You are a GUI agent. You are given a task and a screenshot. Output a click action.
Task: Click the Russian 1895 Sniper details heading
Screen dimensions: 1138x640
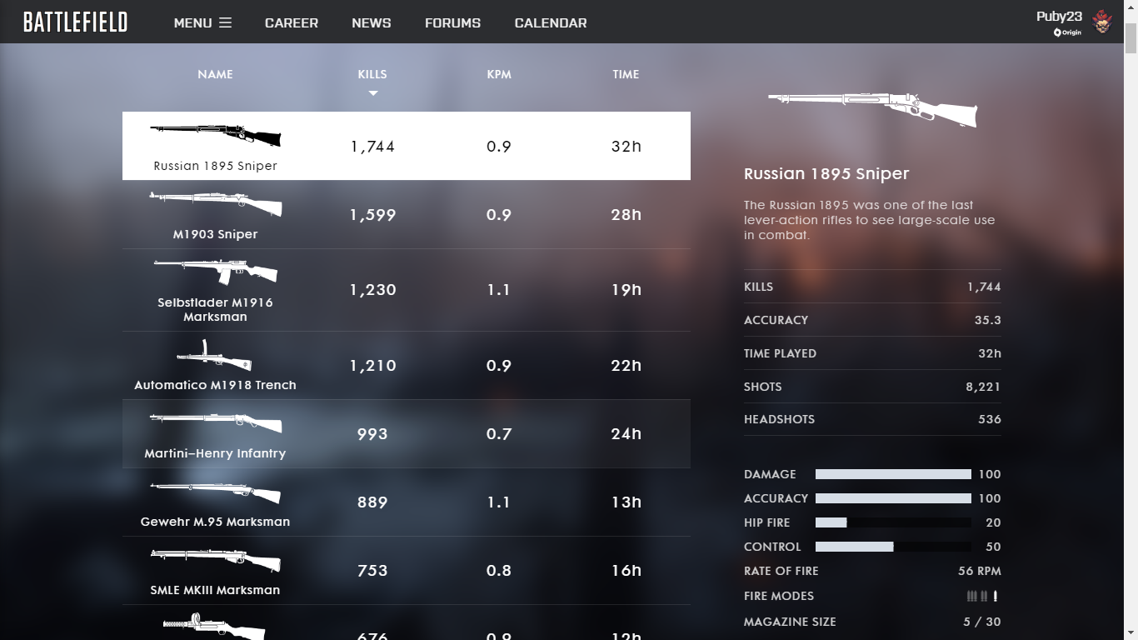(x=826, y=174)
